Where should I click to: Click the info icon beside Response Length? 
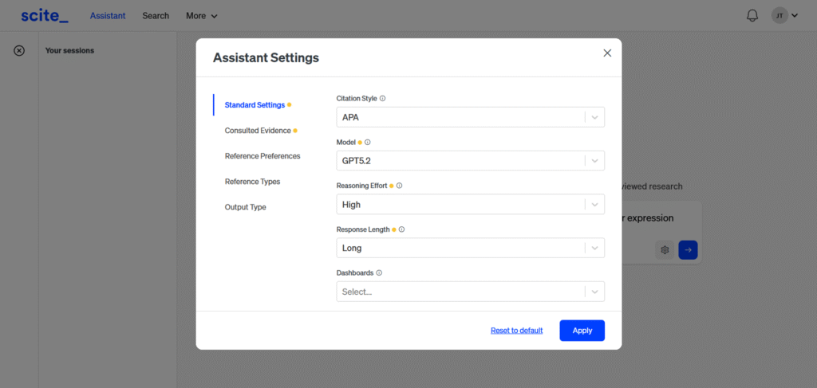(401, 229)
